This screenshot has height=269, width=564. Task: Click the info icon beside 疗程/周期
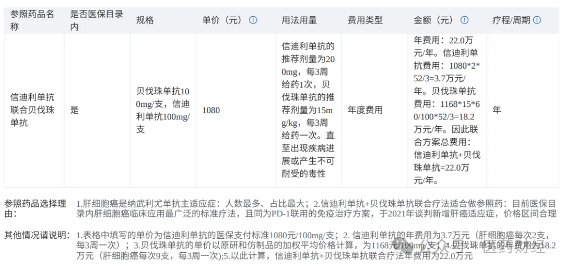click(537, 20)
